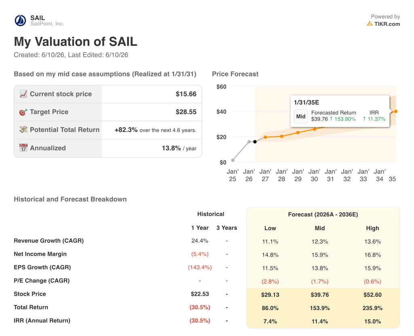Click the SAIL ticker text
414x336 pixels.
coord(38,18)
